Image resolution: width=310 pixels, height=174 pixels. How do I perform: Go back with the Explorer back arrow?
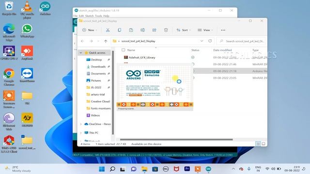tap(82, 41)
